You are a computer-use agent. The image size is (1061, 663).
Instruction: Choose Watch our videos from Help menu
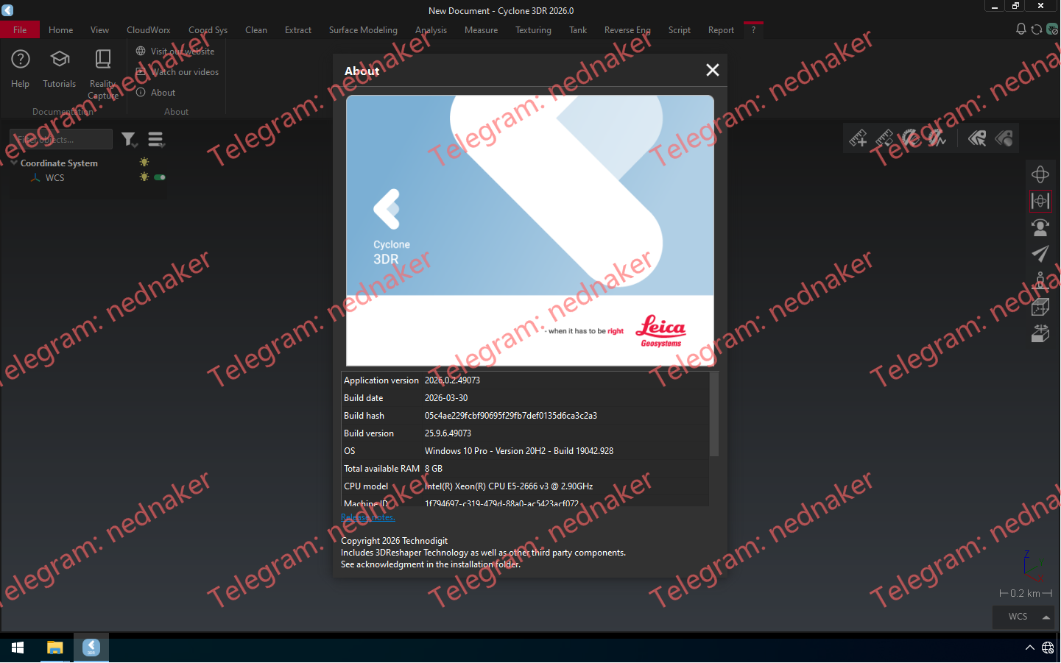(183, 71)
